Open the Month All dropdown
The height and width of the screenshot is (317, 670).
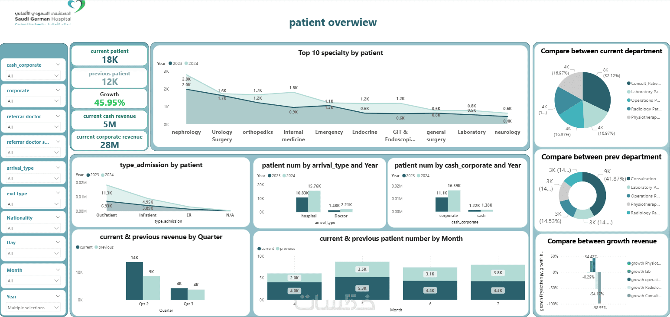click(33, 281)
